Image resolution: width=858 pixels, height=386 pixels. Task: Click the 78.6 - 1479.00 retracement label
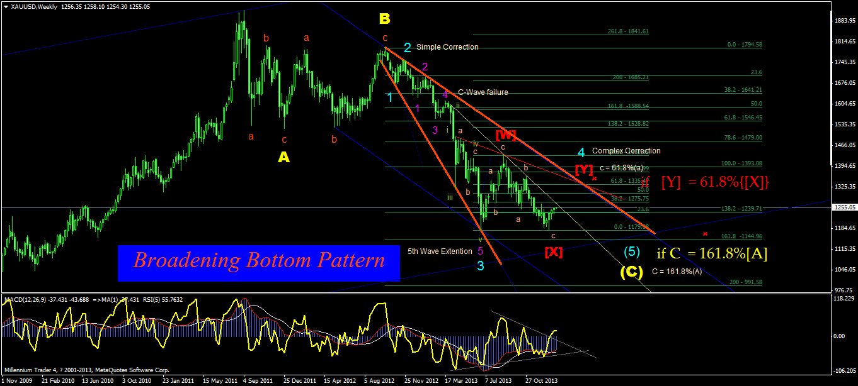point(742,137)
